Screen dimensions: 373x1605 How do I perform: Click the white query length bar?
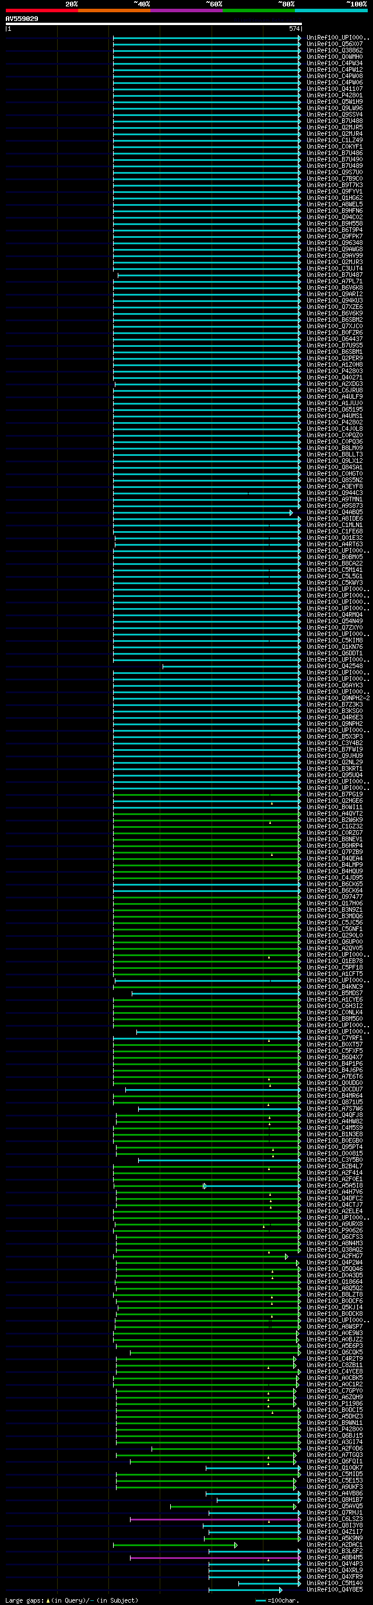click(x=154, y=24)
